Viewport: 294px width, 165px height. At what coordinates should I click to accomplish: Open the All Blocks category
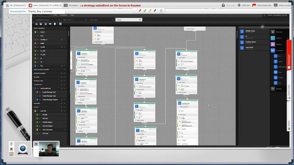pyautogui.click(x=277, y=88)
